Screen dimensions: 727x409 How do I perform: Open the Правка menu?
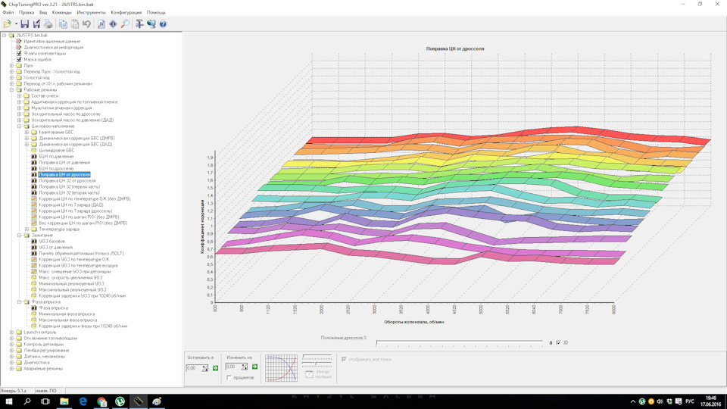coord(27,13)
